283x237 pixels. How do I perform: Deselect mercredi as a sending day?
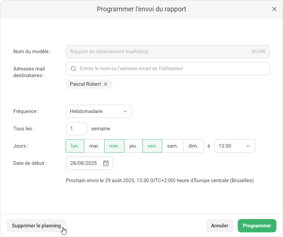(114, 146)
